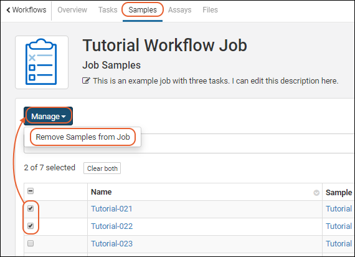Uncheck the Tutorial-022 row checkbox

pos(31,226)
